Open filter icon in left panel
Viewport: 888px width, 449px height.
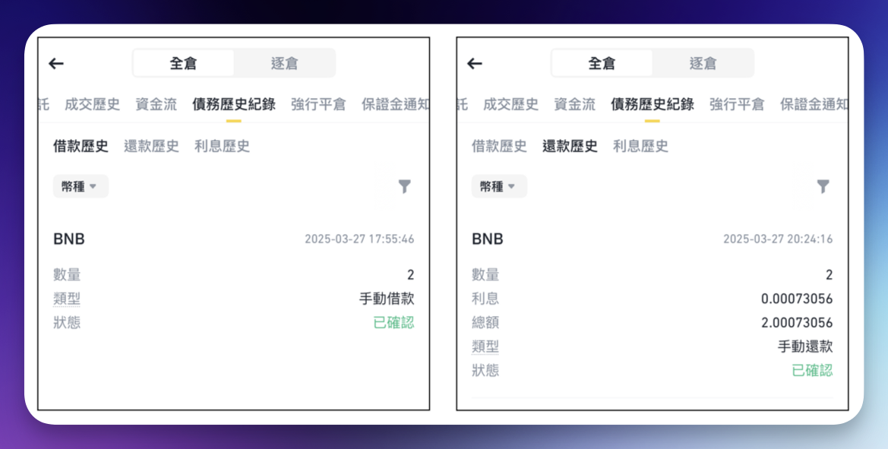pos(404,186)
